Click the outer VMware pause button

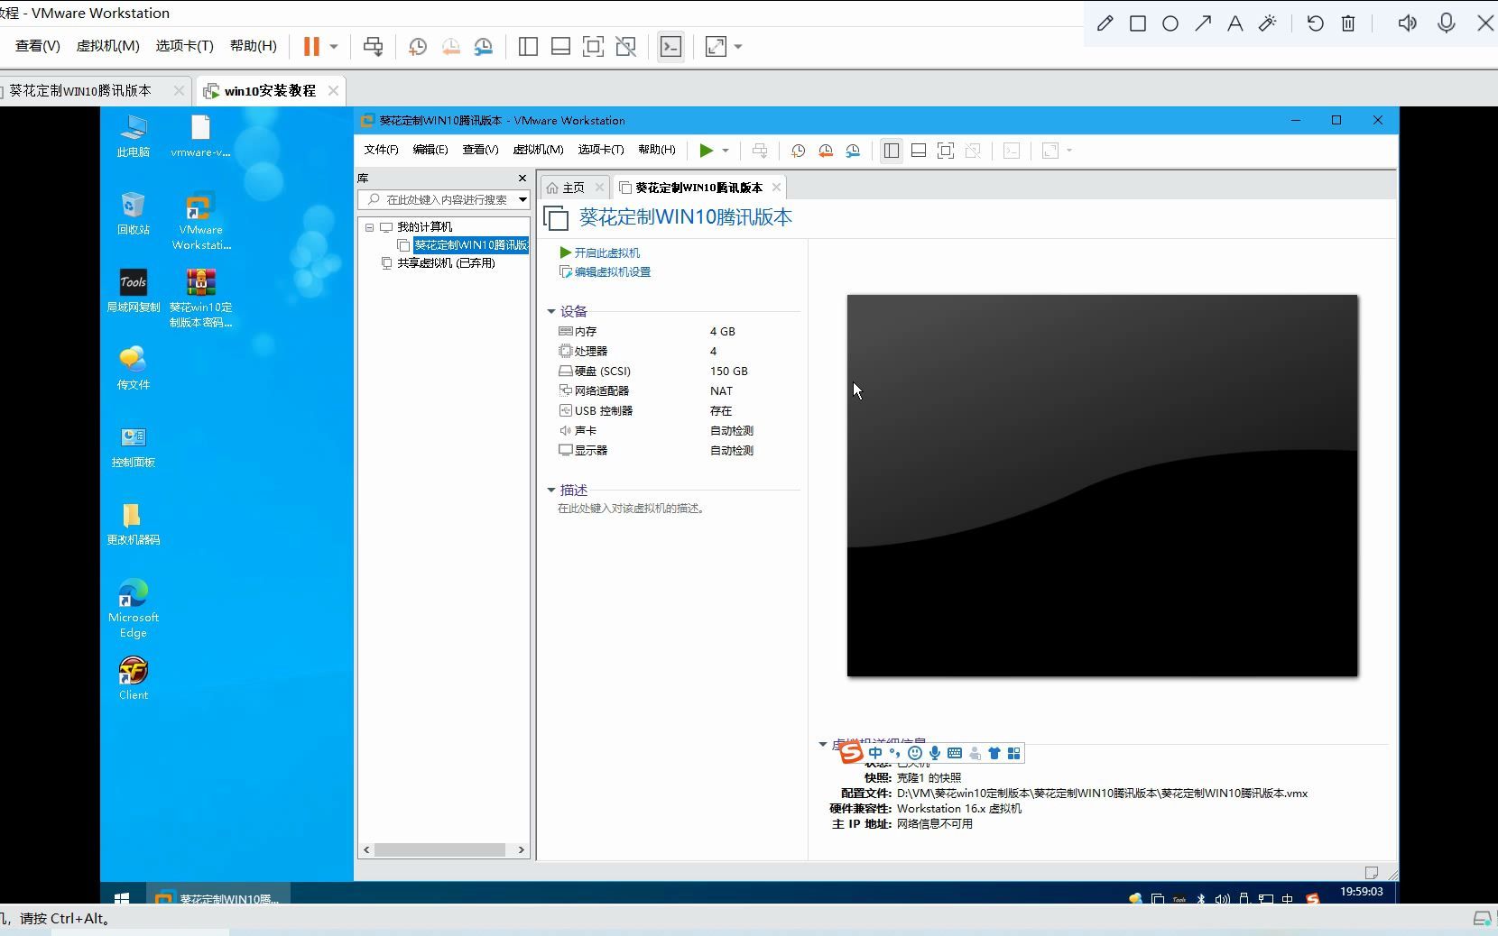click(311, 46)
